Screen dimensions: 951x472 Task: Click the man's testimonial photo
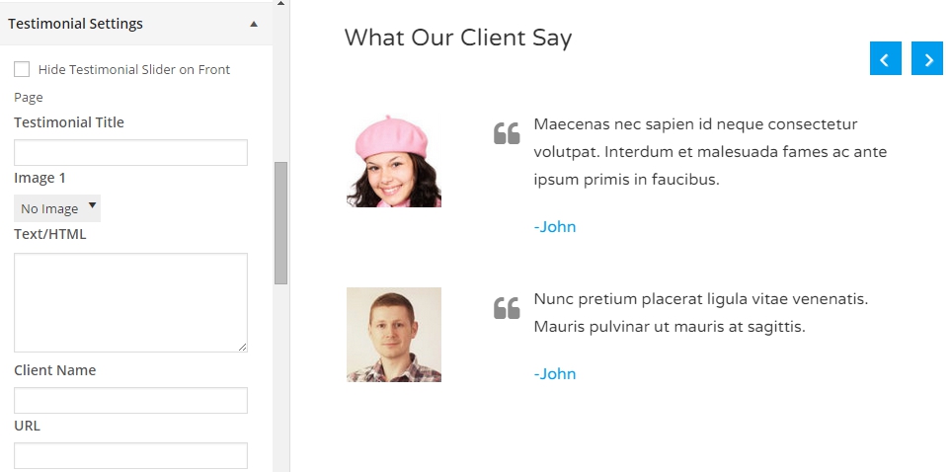(x=394, y=335)
